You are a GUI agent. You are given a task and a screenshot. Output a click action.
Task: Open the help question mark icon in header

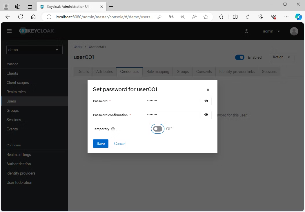pyautogui.click(x=246, y=31)
